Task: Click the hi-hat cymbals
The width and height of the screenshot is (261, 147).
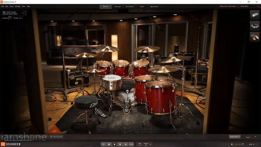Action: 94,71
